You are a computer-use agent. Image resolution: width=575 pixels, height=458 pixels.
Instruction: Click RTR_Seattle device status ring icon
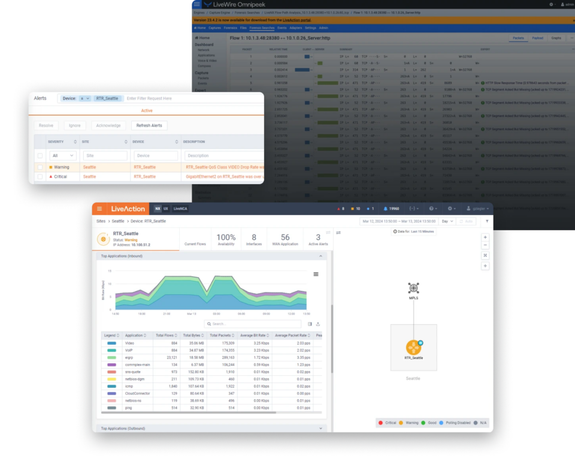(104, 239)
